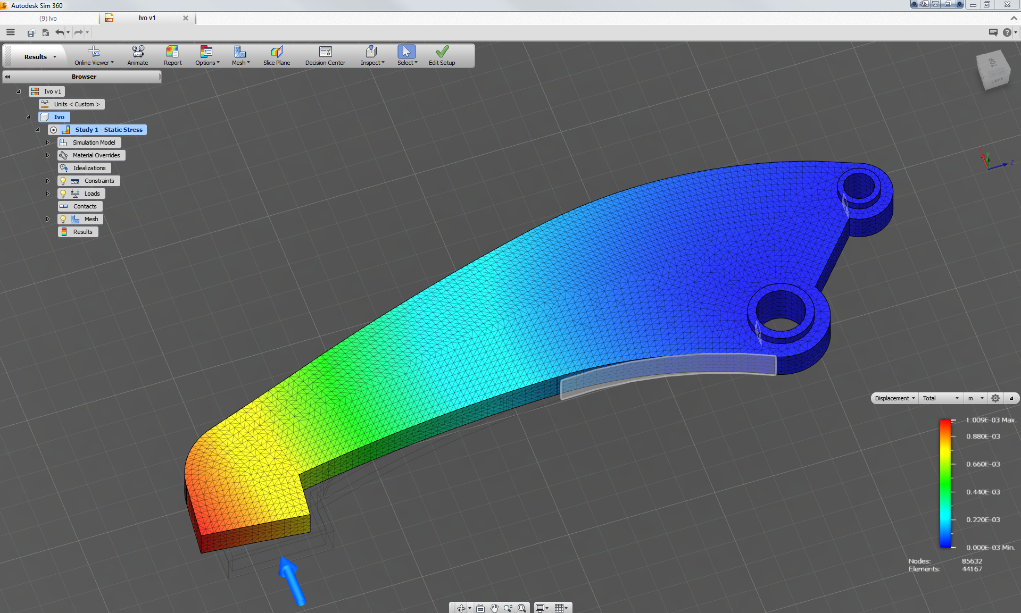
Task: Open the Results workspace dropdown
Action: coord(40,57)
